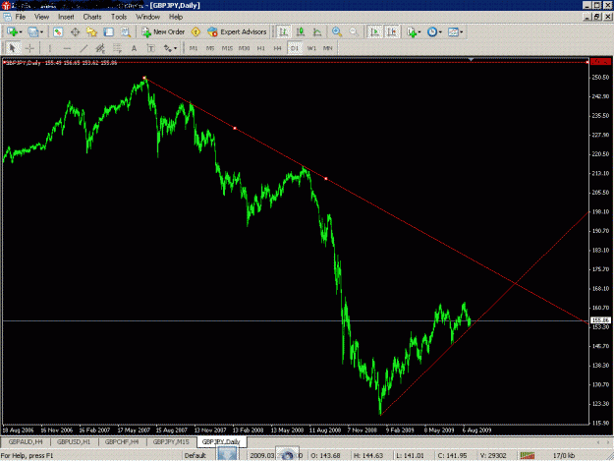Set timeframe to MN monthly

coord(328,48)
